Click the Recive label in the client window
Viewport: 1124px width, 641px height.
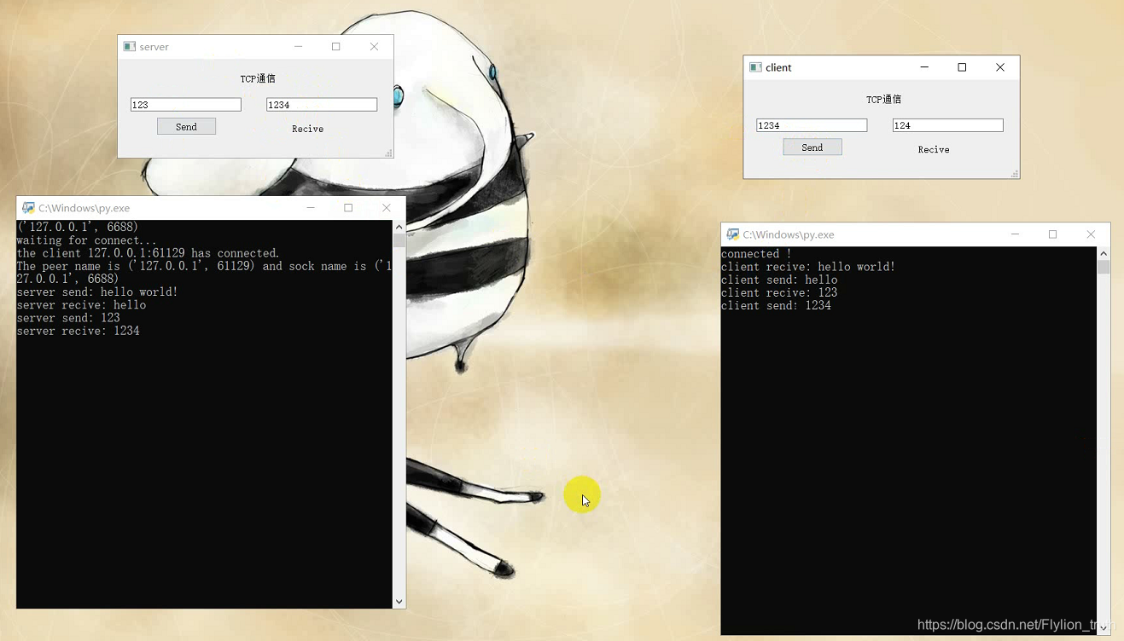click(933, 149)
